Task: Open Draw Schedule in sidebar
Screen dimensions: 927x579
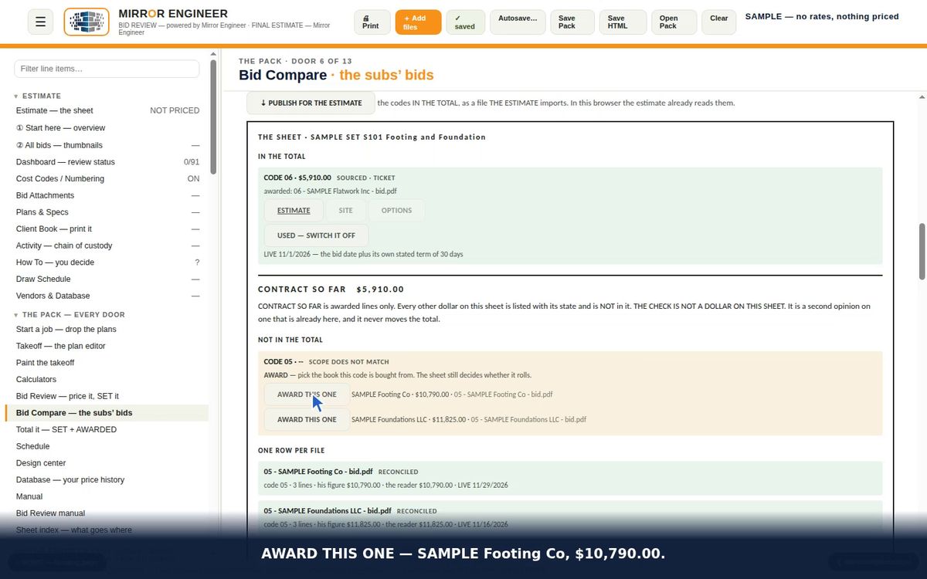Action: tap(107, 279)
